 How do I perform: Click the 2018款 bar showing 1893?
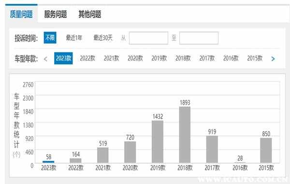[185, 135]
